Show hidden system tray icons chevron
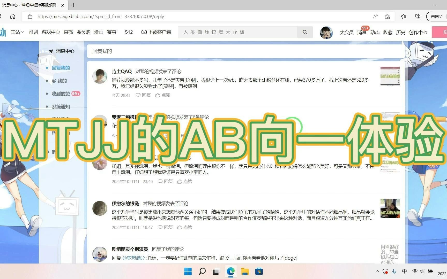447x279 pixels. [x=377, y=271]
